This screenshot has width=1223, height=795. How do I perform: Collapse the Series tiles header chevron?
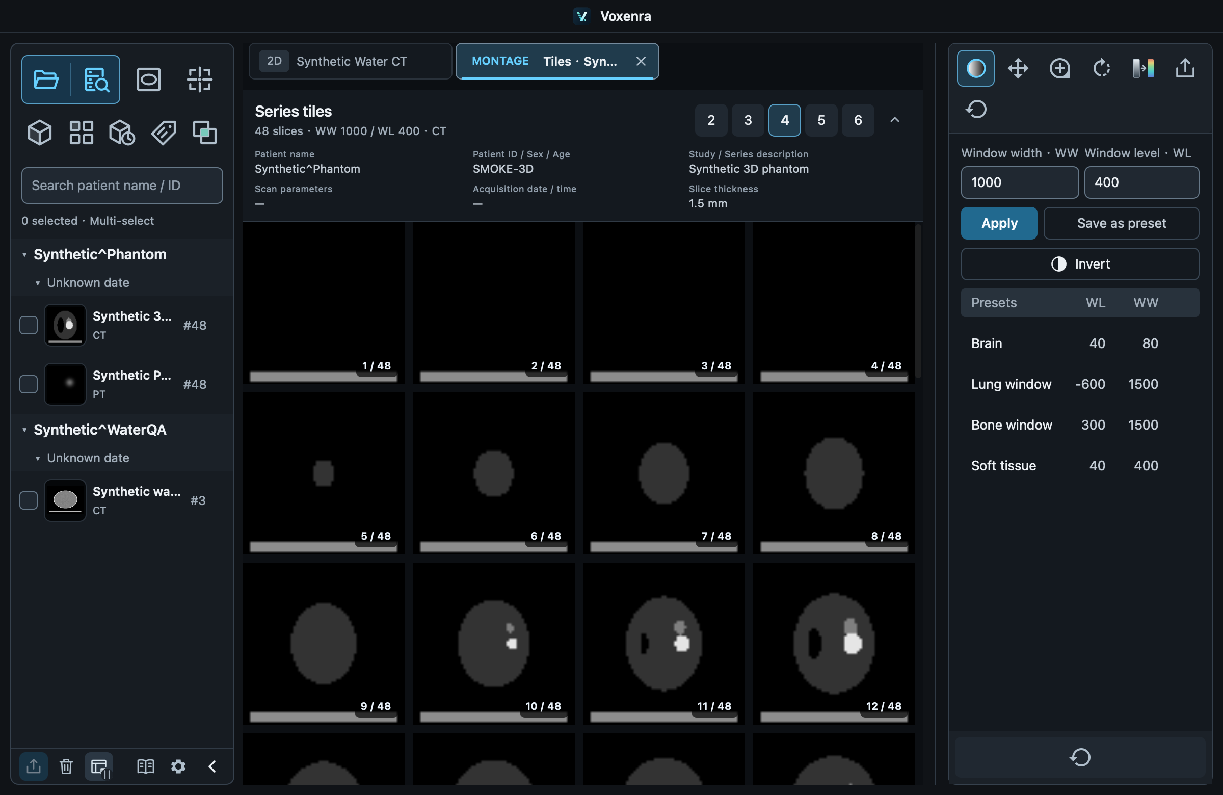point(895,120)
